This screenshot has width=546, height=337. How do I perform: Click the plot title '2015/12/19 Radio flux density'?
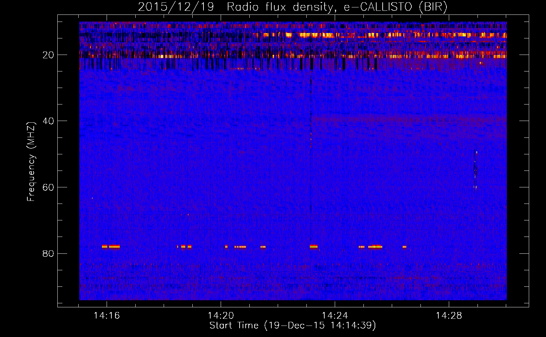click(293, 7)
